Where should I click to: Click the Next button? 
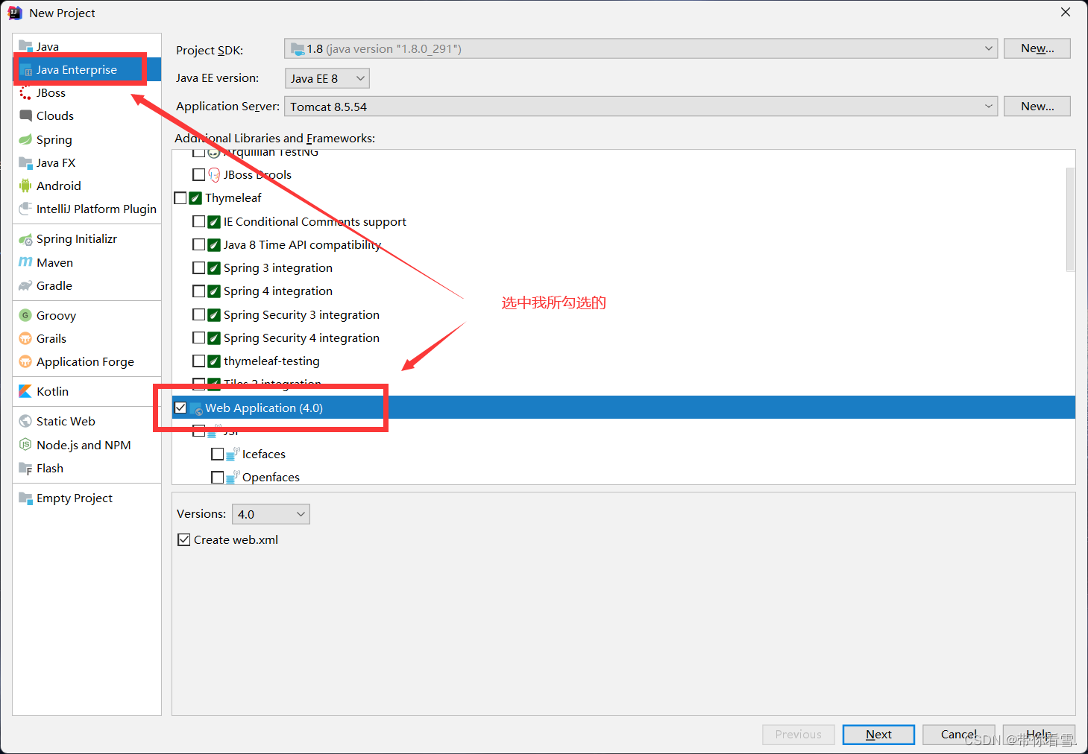click(878, 735)
